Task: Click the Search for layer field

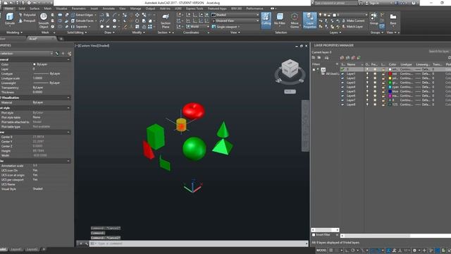Action: point(439,52)
